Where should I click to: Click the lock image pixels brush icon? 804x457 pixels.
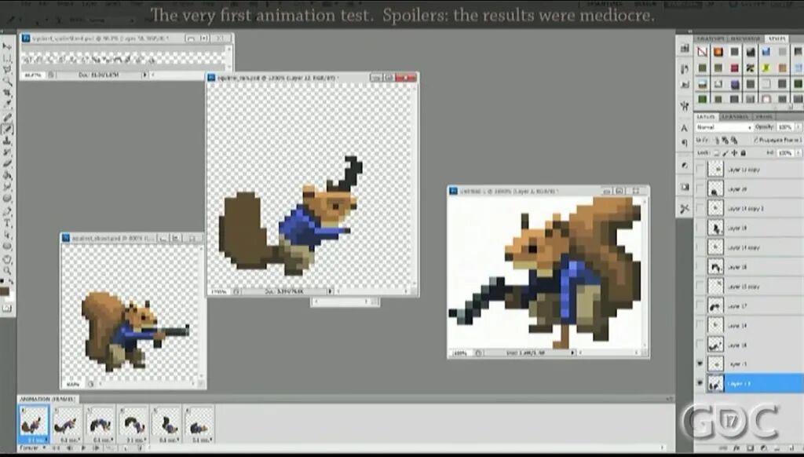pos(725,153)
